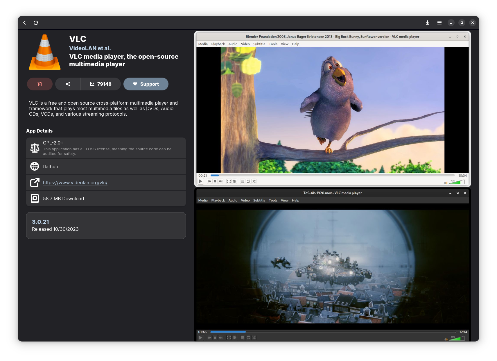Click the red trash uninstall button
The image size is (497, 361).
[40, 84]
